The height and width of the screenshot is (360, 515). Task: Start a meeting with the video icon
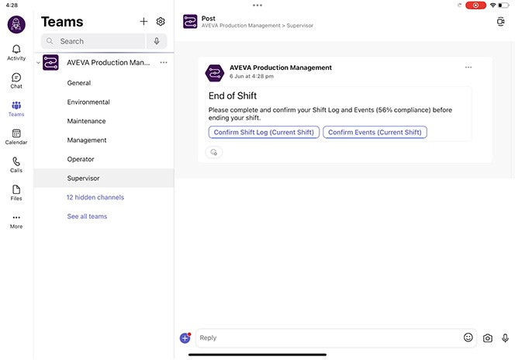click(500, 22)
